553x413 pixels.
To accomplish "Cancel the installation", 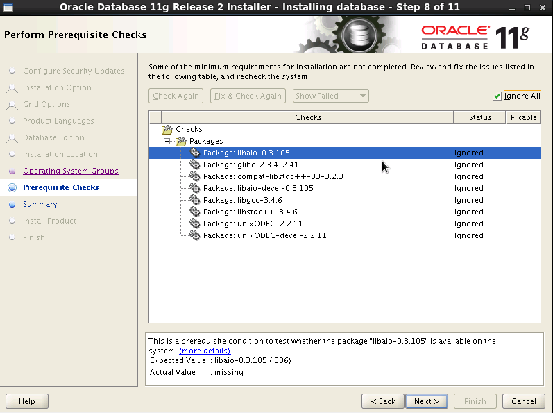I will pos(524,401).
